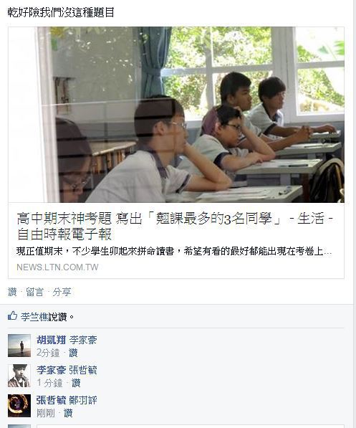Share the post via 分享
The width and height of the screenshot is (356, 428).
click(x=62, y=292)
